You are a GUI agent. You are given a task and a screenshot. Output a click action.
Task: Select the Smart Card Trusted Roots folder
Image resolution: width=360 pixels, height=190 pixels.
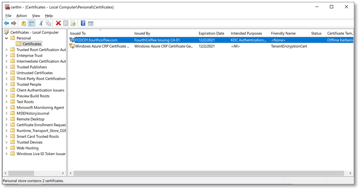[37, 136]
